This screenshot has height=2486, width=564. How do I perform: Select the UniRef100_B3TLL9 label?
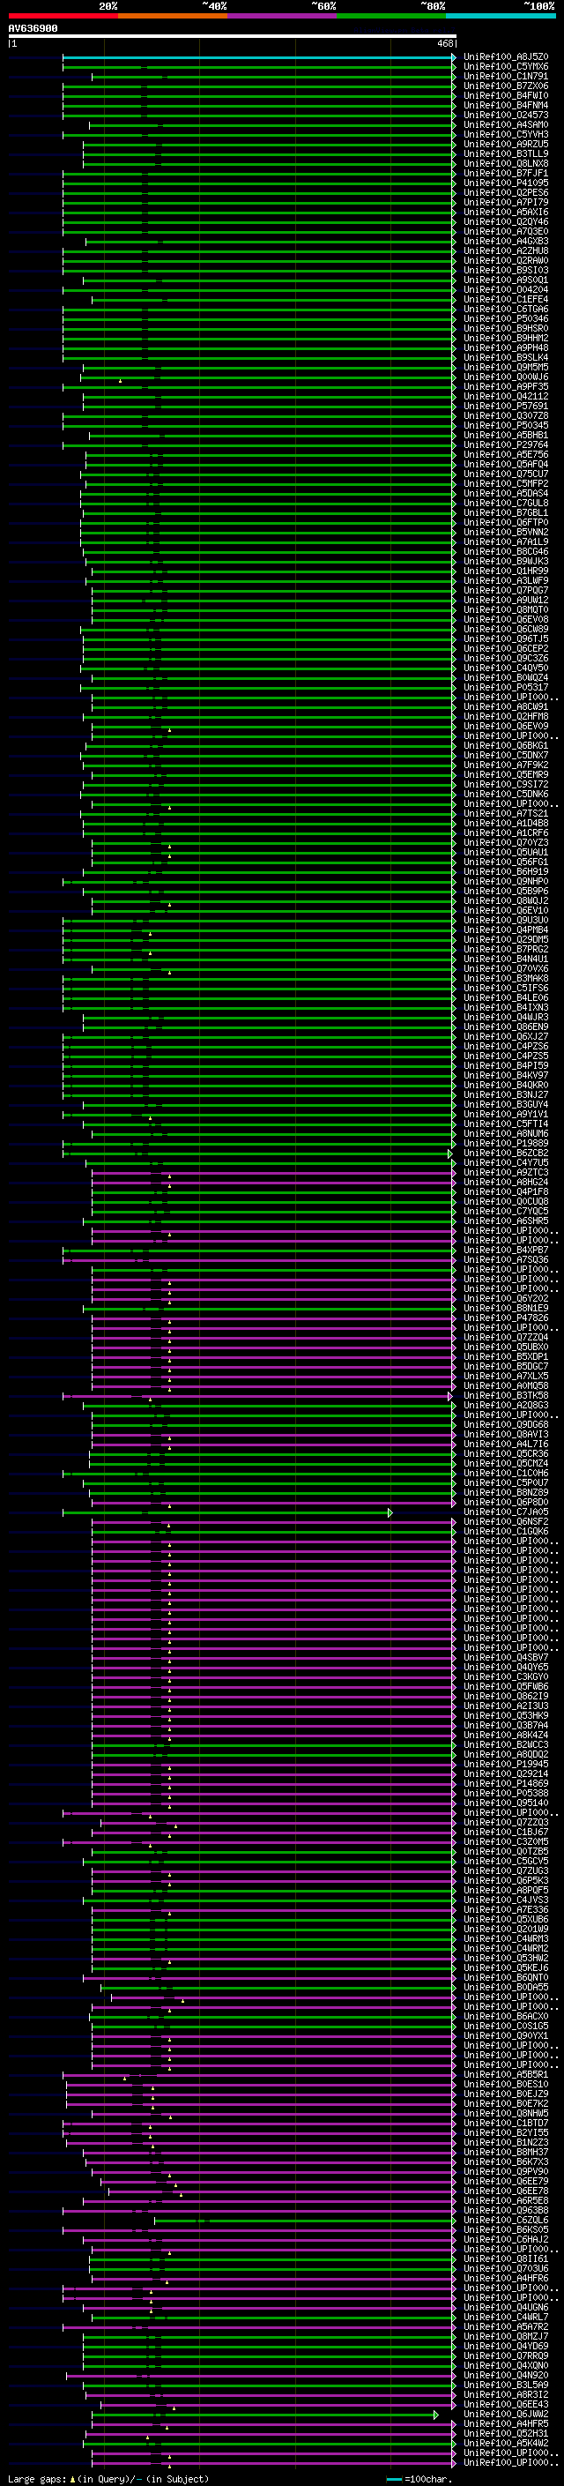(505, 153)
